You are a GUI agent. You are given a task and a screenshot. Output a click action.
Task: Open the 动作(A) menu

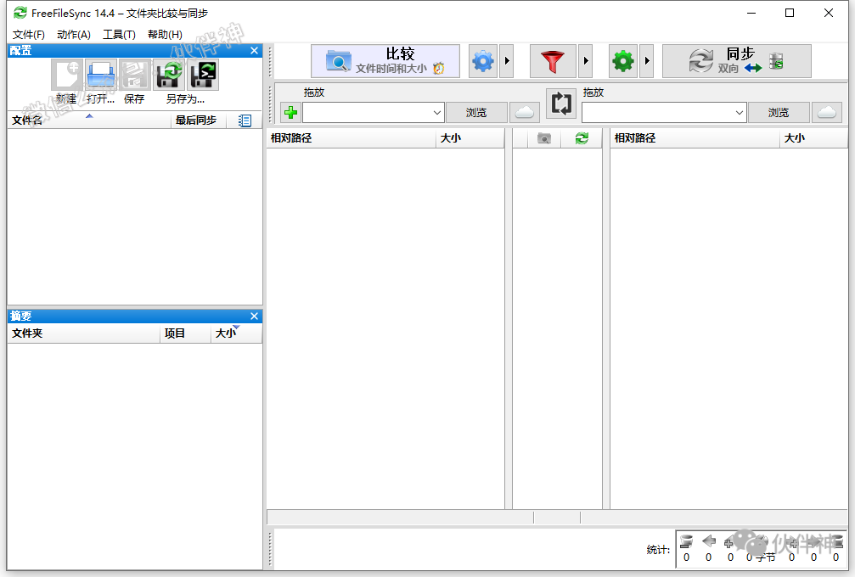74,34
